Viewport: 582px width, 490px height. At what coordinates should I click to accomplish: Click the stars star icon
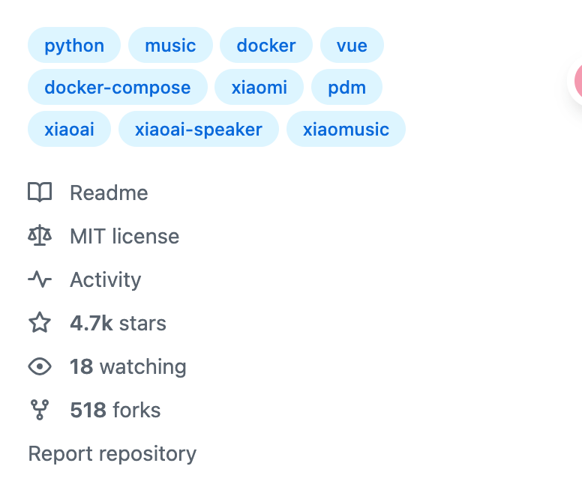click(x=40, y=323)
